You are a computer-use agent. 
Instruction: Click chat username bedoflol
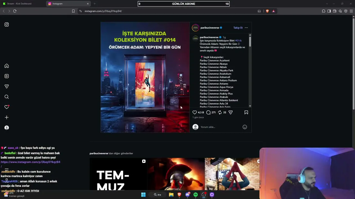(10, 153)
